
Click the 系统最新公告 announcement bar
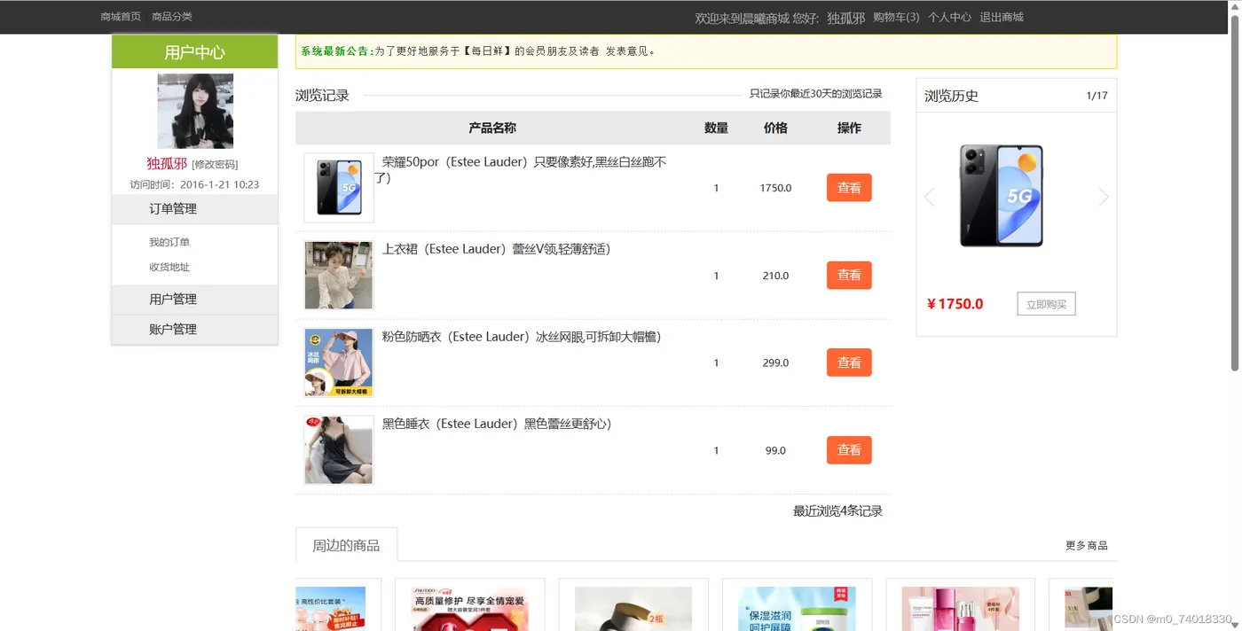(706, 51)
